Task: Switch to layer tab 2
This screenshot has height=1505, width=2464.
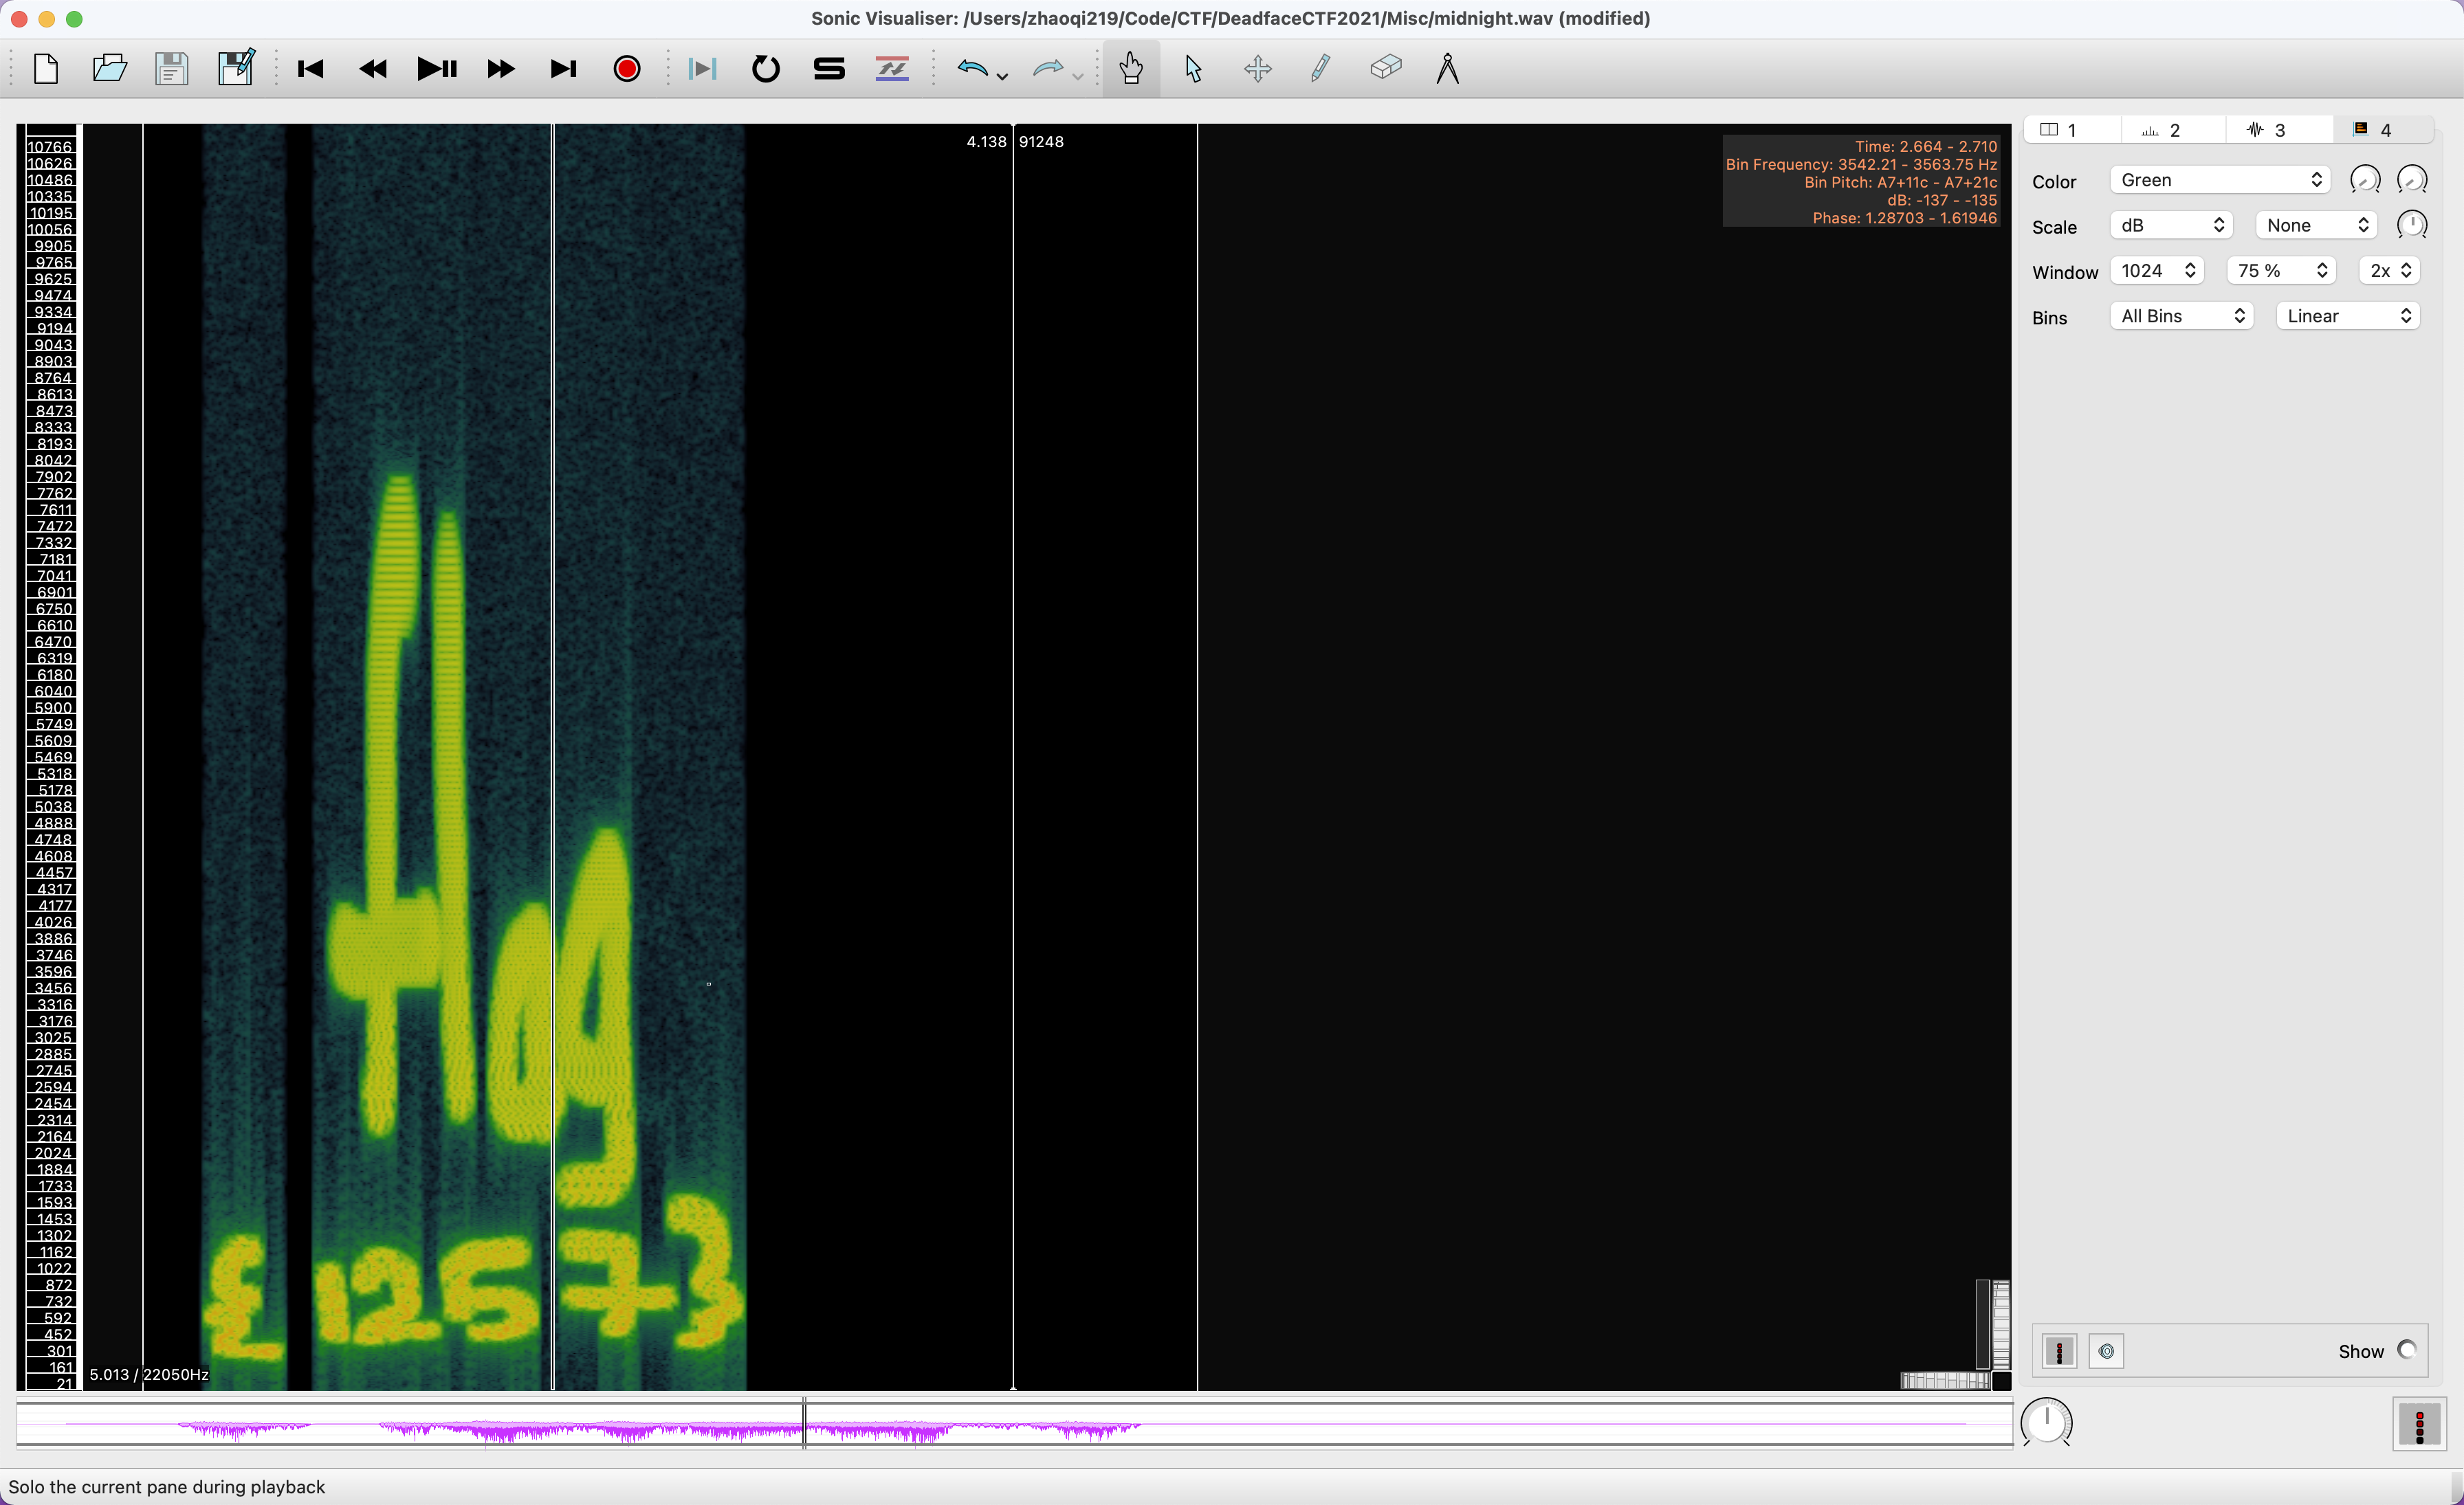Action: tap(2172, 130)
